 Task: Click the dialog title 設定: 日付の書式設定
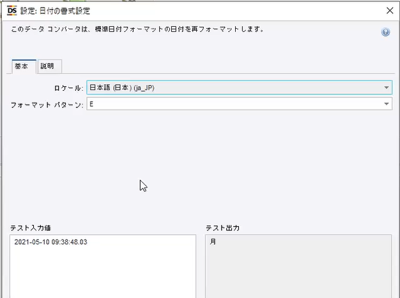point(55,11)
